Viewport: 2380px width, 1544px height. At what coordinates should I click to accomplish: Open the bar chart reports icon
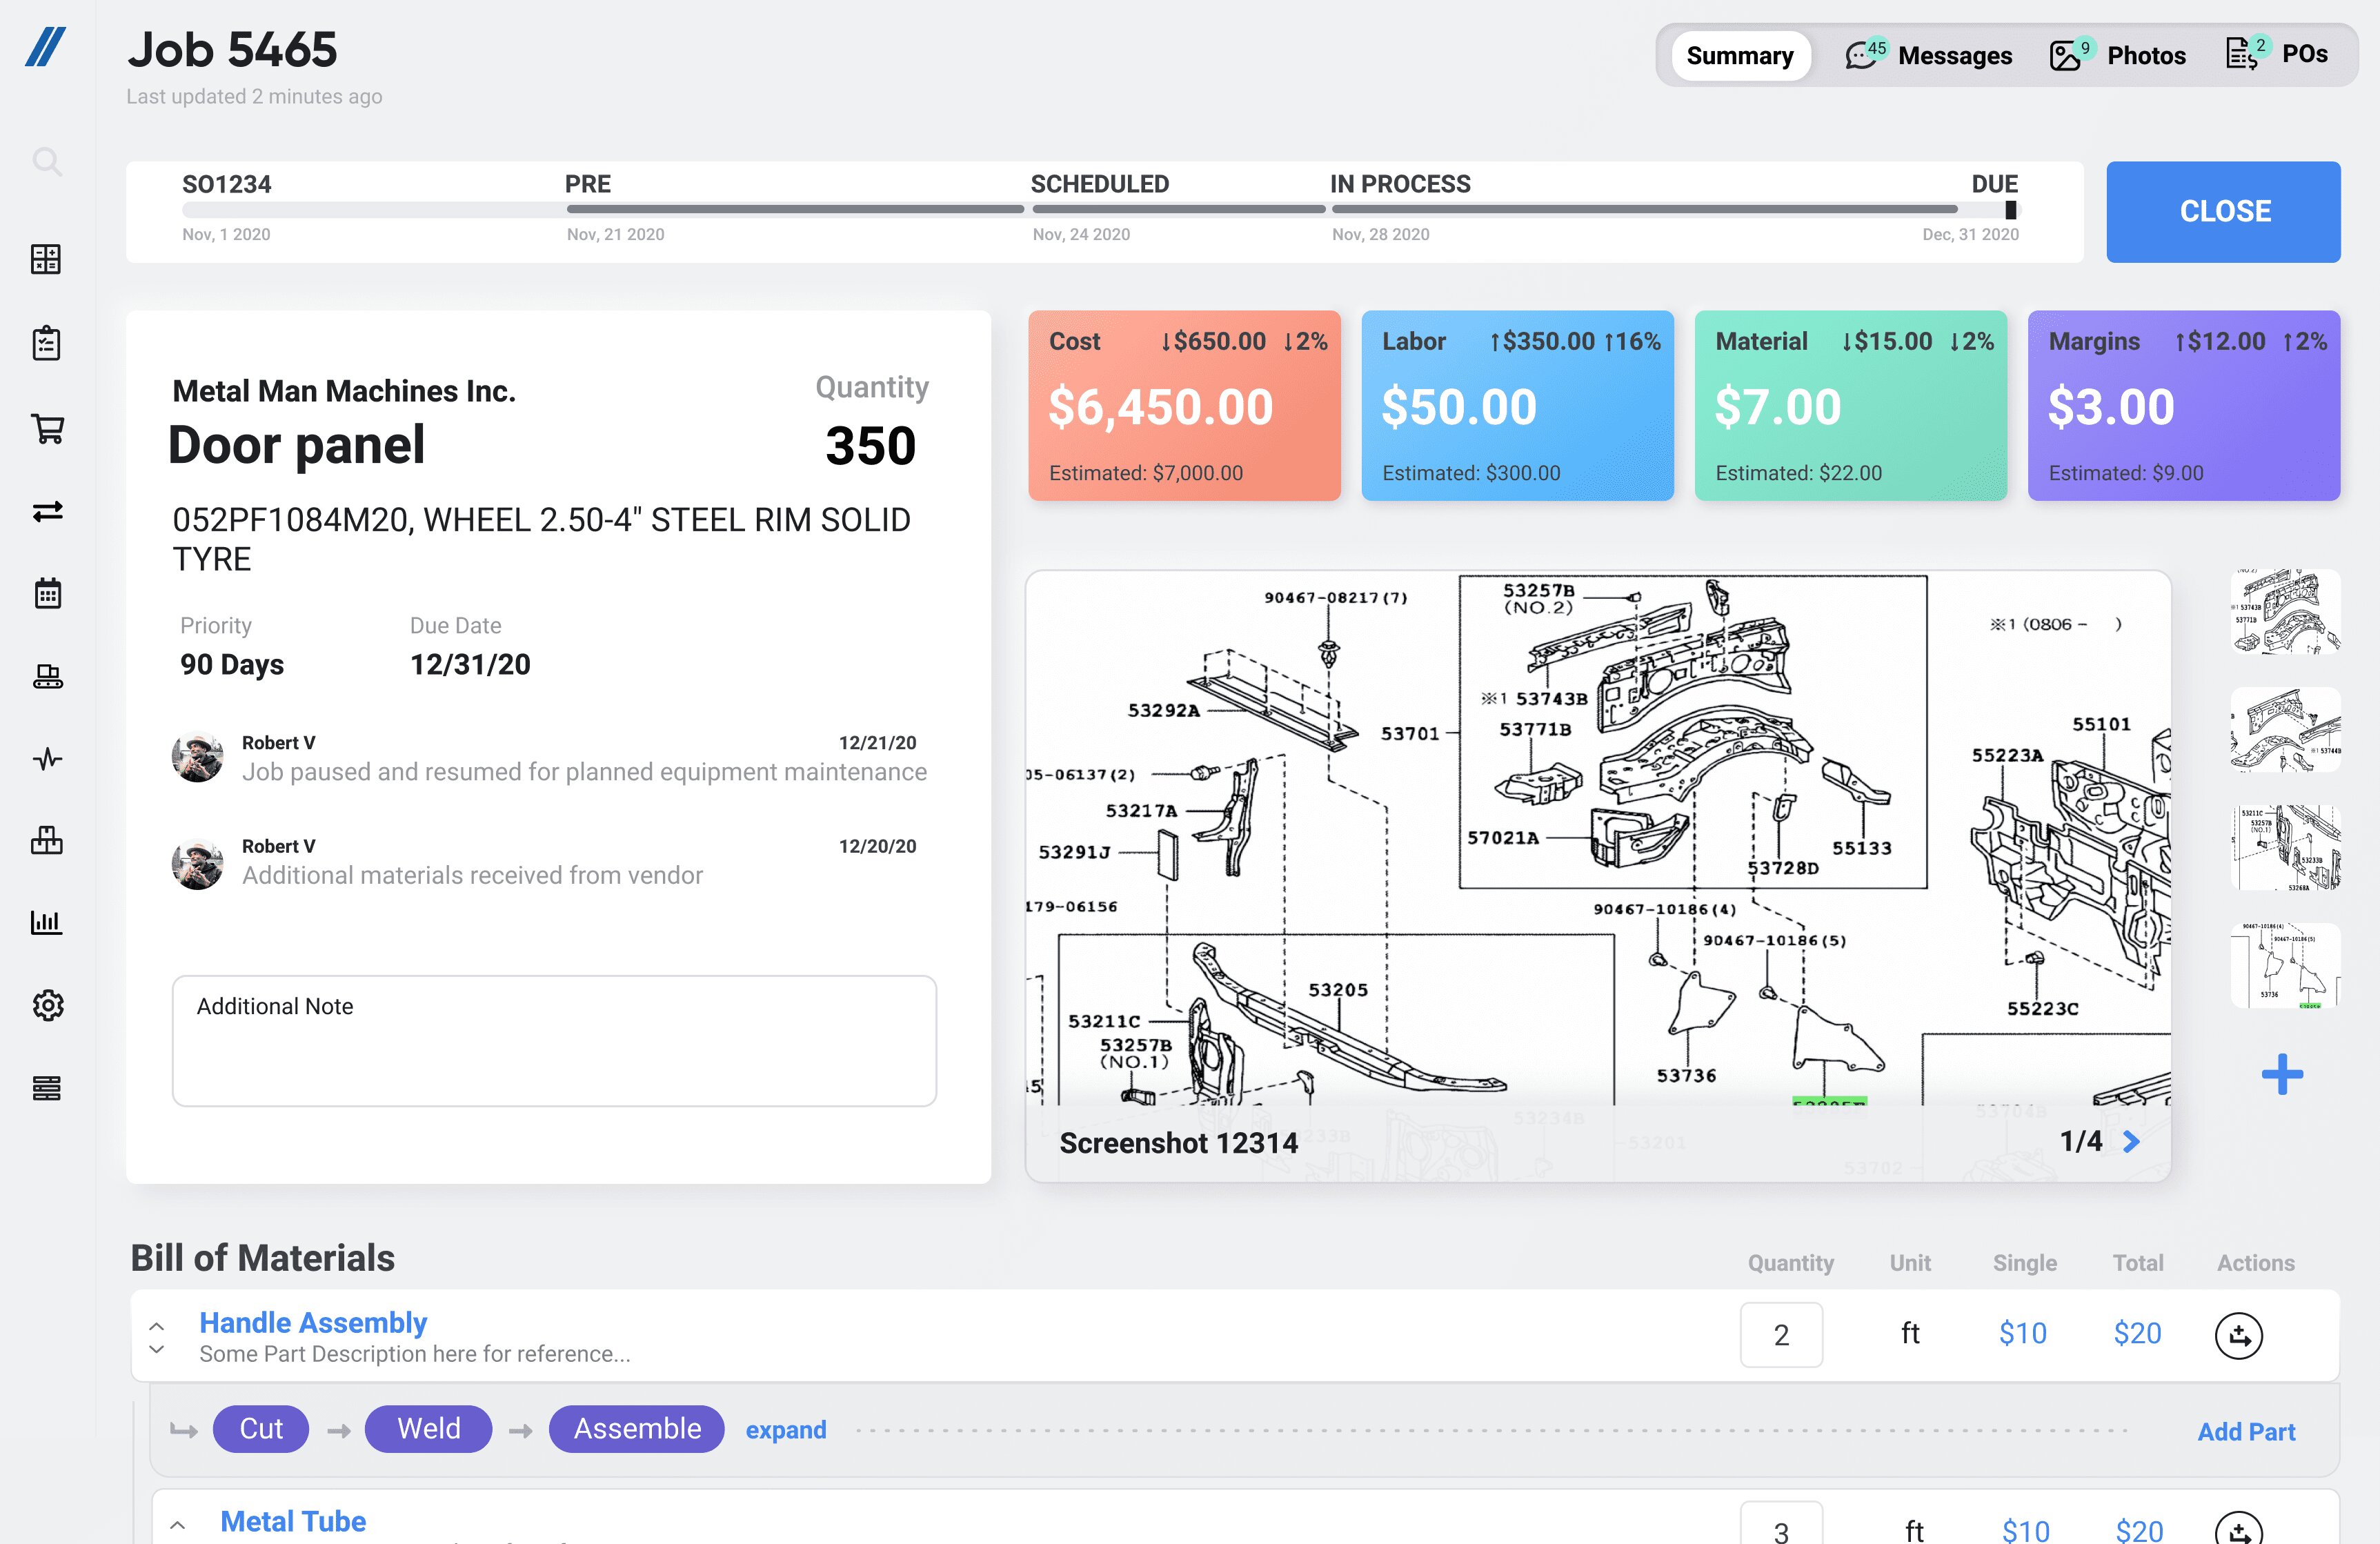(47, 922)
